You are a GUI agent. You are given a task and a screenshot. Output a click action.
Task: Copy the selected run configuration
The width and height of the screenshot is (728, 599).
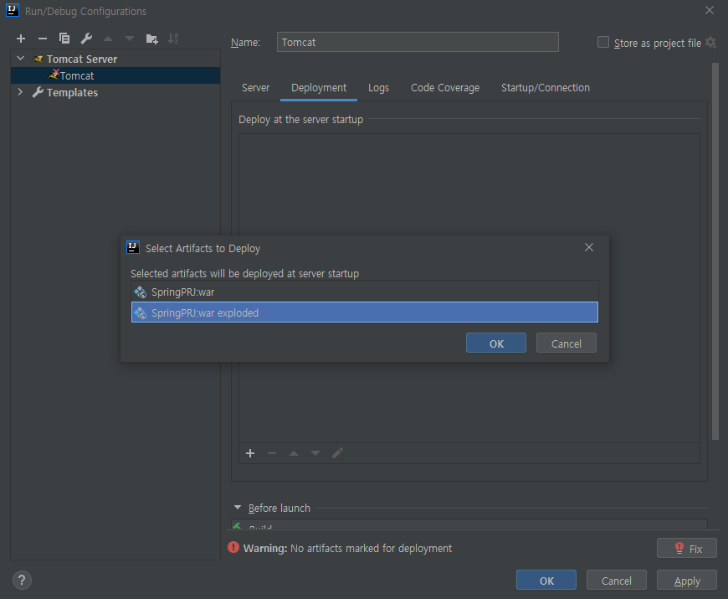coord(64,39)
